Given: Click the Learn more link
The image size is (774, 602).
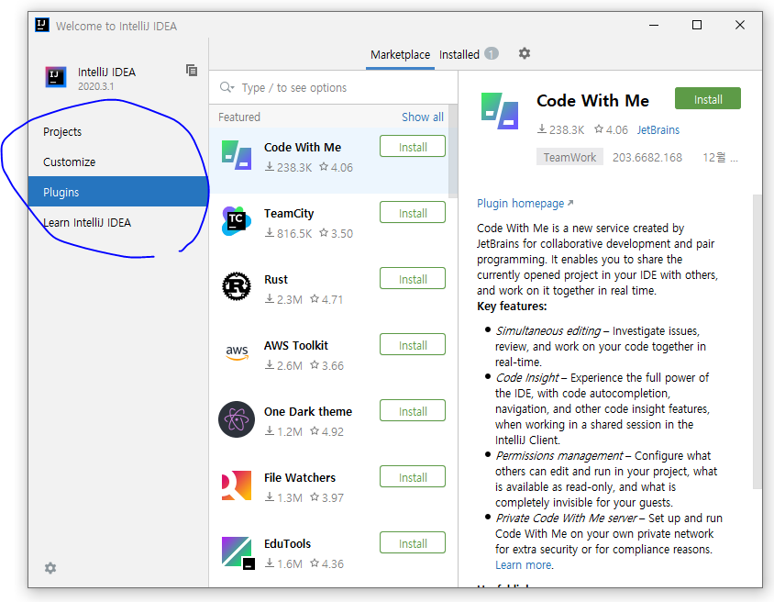Looking at the screenshot, I should tap(524, 565).
